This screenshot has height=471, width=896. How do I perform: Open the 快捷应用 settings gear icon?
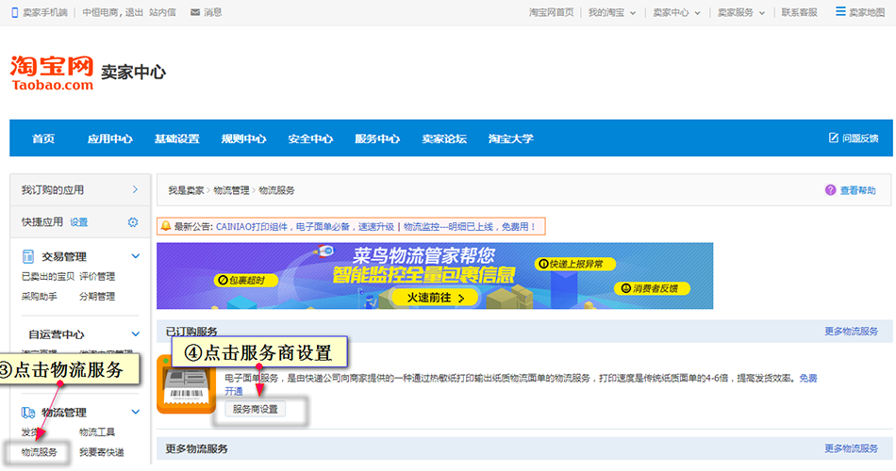(x=133, y=222)
